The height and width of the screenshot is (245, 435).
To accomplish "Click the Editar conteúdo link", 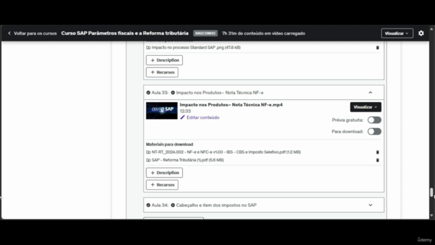I will coord(203,118).
